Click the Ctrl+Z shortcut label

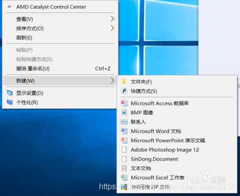click(102, 68)
